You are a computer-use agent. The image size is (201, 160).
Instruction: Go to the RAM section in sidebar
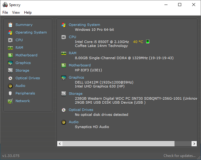point(19,48)
